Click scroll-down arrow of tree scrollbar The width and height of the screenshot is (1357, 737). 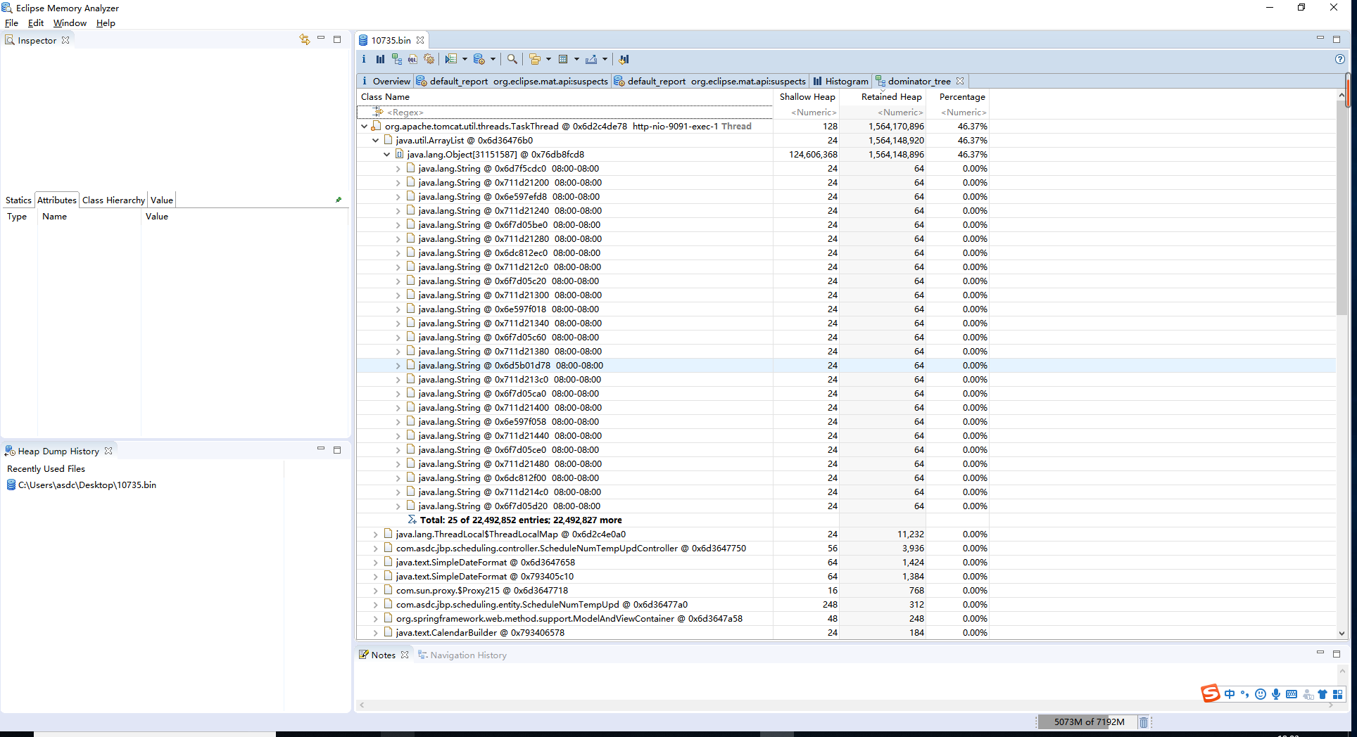point(1342,633)
